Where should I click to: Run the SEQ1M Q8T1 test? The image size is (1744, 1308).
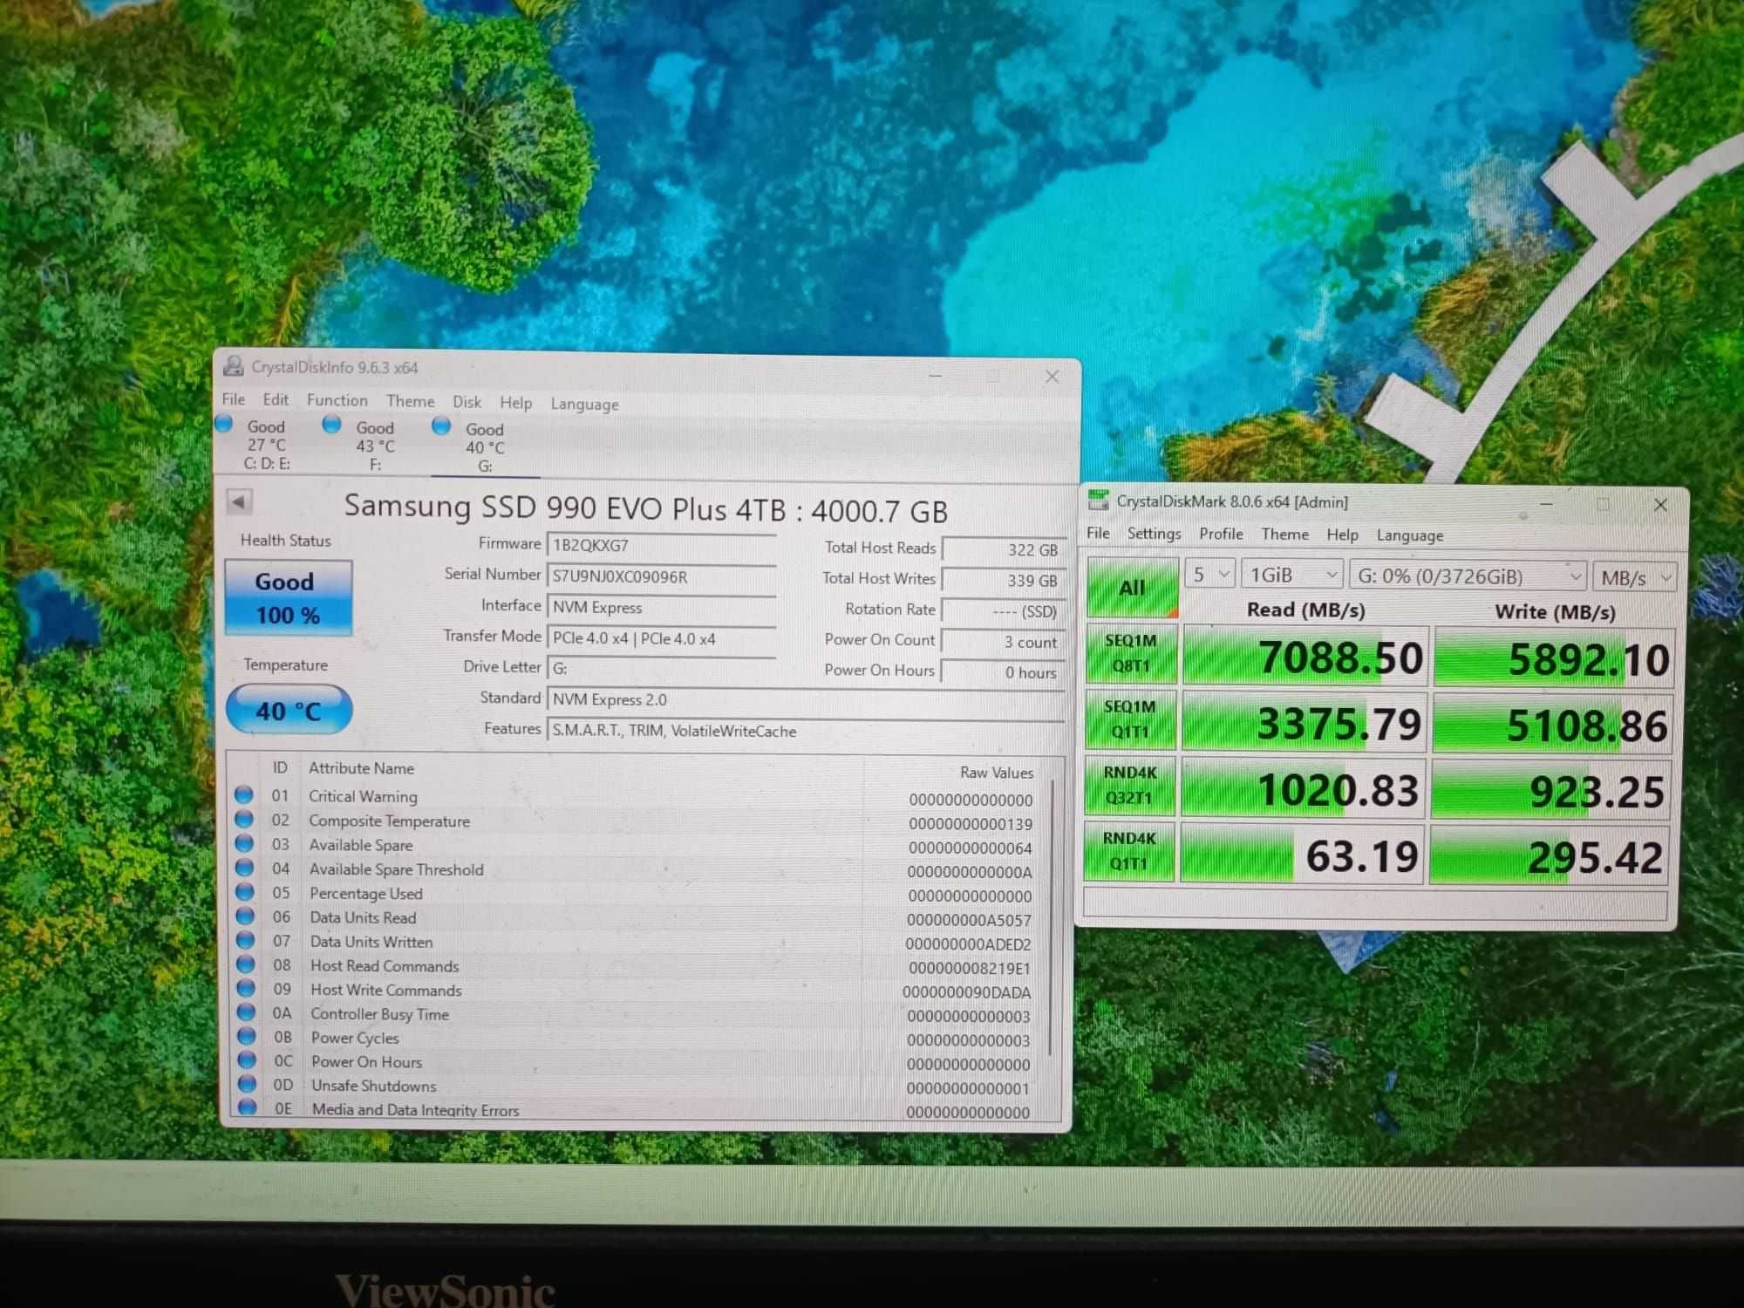tap(1131, 653)
